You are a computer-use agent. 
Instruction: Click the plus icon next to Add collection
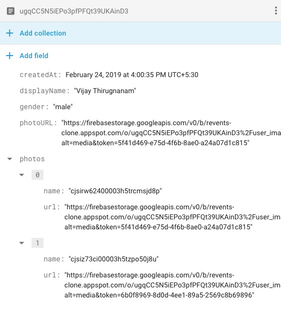9,33
